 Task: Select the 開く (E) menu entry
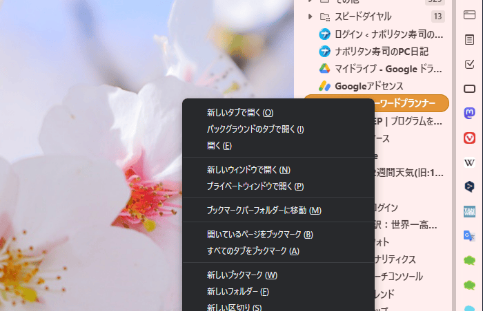[x=279, y=146]
